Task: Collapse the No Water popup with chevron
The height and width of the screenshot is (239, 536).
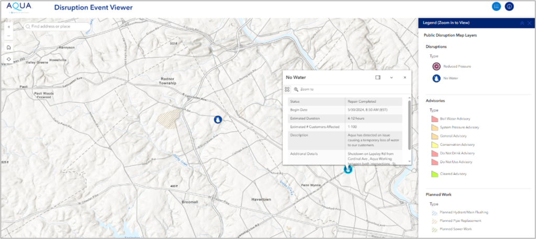Action: (392, 77)
